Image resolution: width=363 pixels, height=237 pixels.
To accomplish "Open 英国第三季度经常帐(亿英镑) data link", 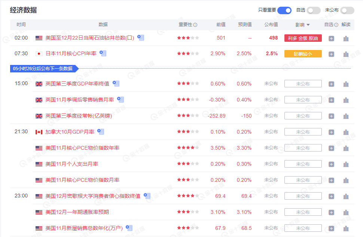I will [79, 116].
